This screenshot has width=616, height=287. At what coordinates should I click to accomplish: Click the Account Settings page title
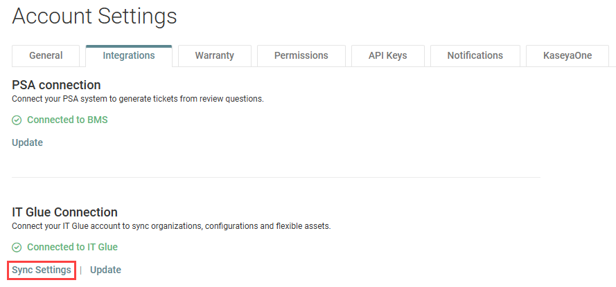click(94, 17)
